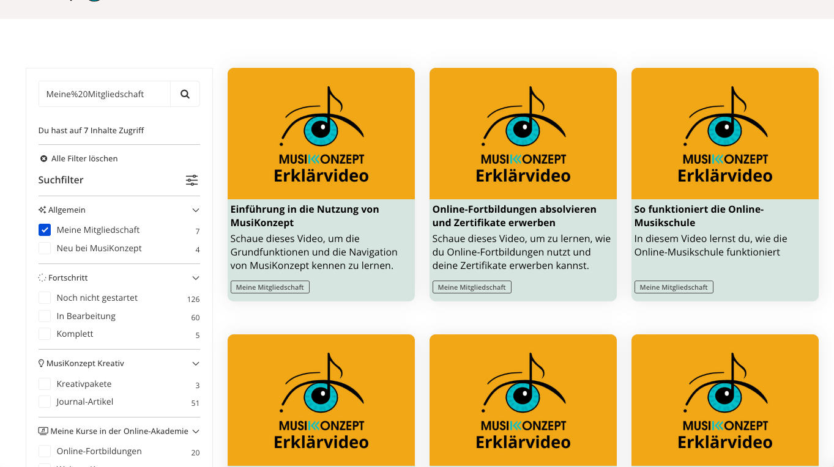Viewport: 834px width, 467px height.
Task: Click the search magnifier icon button
Action: tap(185, 94)
